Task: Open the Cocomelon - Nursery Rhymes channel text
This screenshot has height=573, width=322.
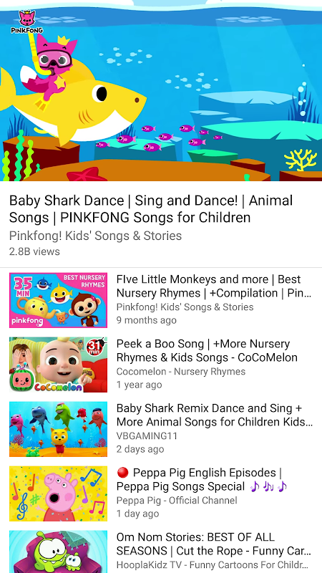Action: (x=181, y=372)
